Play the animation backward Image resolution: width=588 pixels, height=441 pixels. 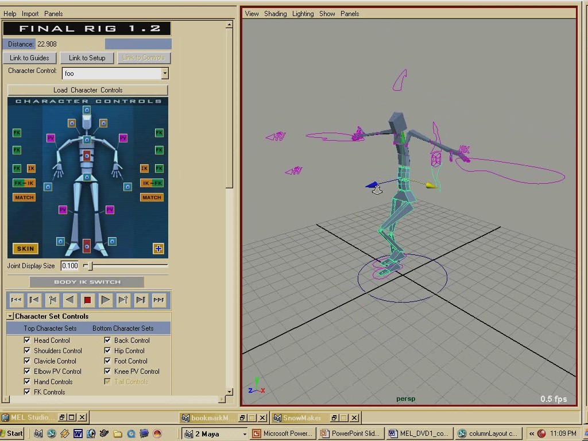pyautogui.click(x=69, y=300)
